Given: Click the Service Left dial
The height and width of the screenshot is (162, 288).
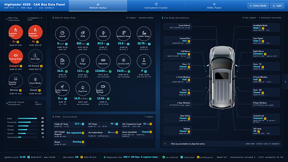Looking at the screenshot, I should pos(124,61).
